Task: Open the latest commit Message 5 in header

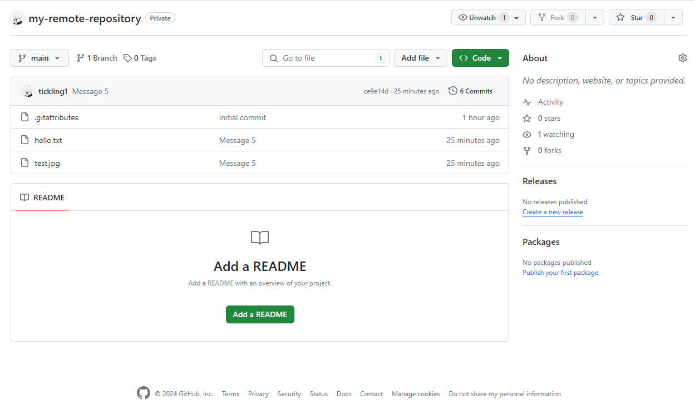Action: 90,91
